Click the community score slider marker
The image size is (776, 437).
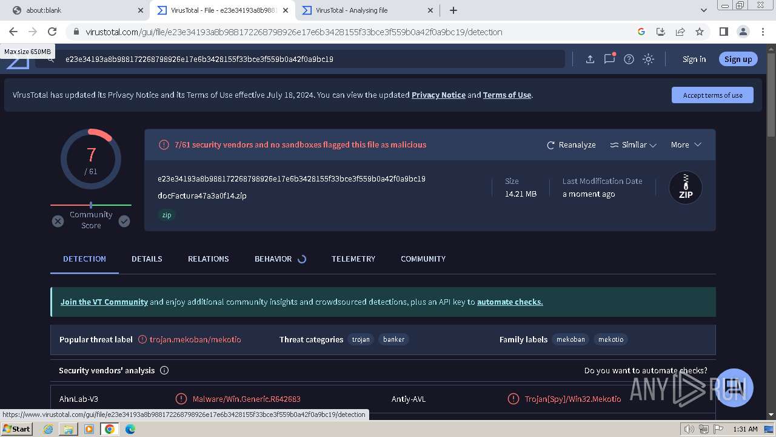tap(91, 205)
